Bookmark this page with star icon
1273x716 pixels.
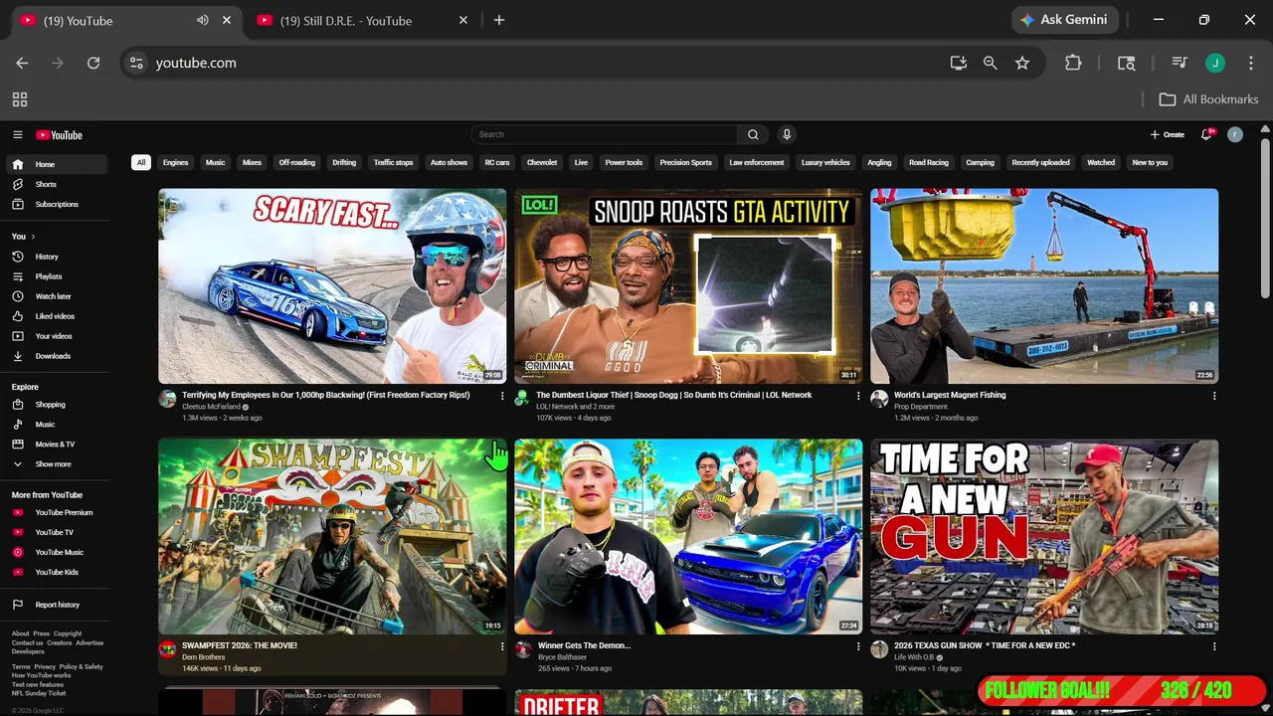[x=1022, y=63]
